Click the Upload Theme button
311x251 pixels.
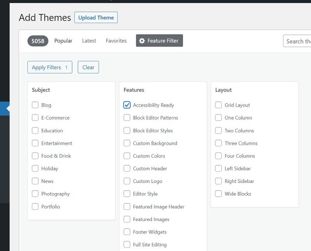tap(96, 18)
